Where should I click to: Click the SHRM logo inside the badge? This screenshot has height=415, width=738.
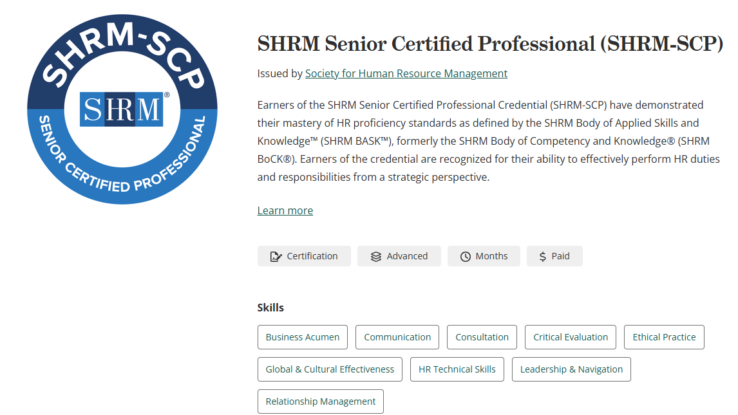tap(122, 109)
